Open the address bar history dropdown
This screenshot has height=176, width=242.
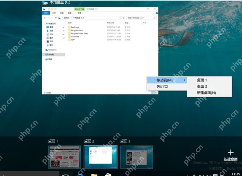click(120, 18)
